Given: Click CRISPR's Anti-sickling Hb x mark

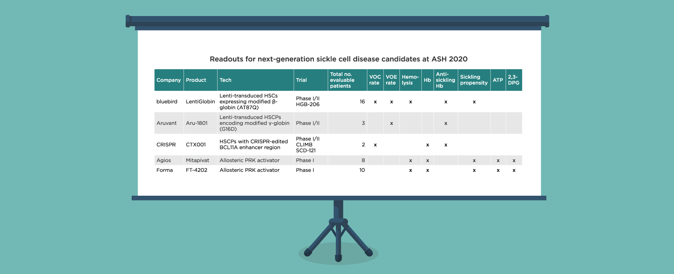Looking at the screenshot, I should pyautogui.click(x=446, y=145).
